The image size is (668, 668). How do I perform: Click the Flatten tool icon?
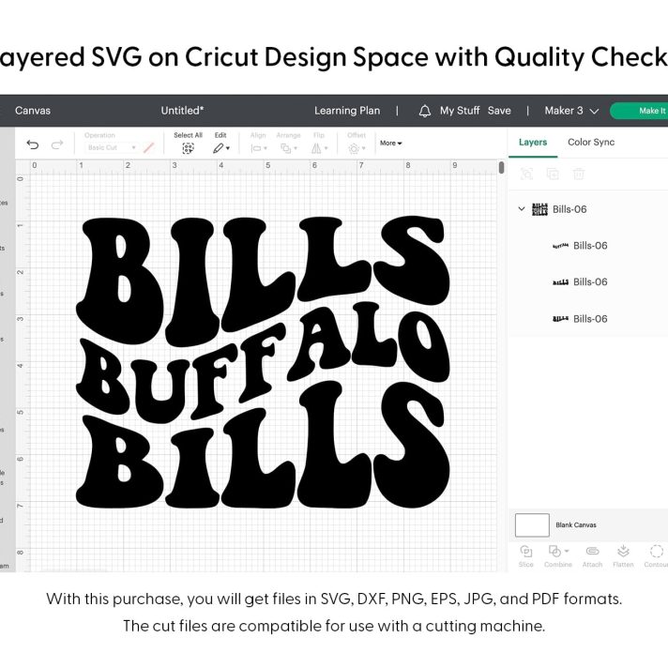623,551
